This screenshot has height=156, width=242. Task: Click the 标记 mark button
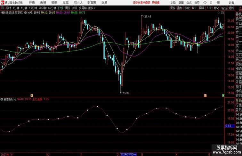[216, 8]
